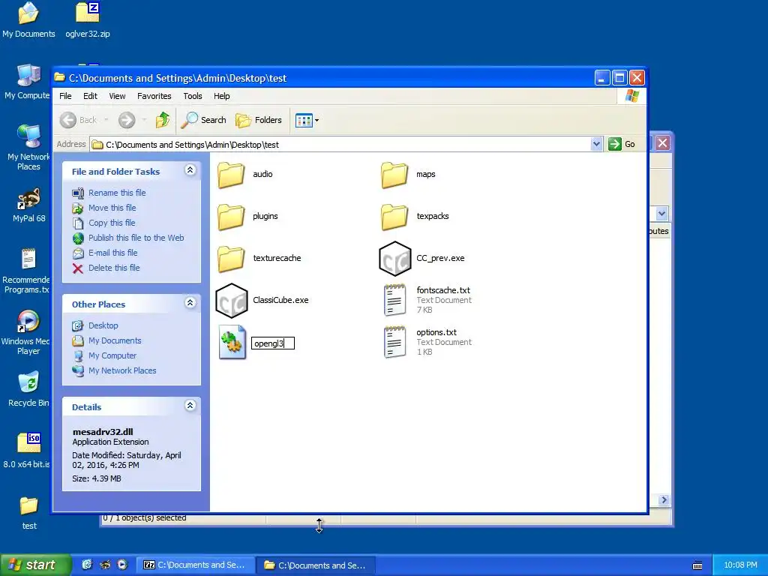The image size is (768, 576).
Task: Click scroll right arrow in background window
Action: coord(664,500)
